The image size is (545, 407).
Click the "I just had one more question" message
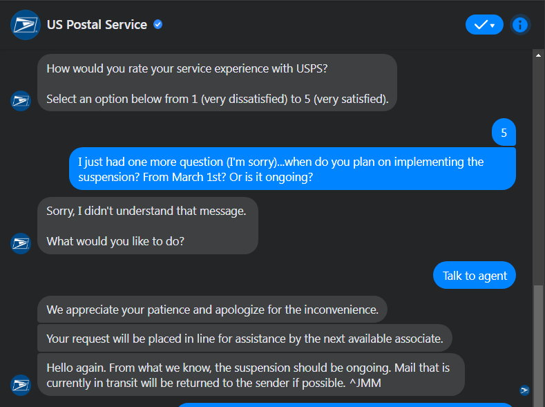pyautogui.click(x=292, y=169)
